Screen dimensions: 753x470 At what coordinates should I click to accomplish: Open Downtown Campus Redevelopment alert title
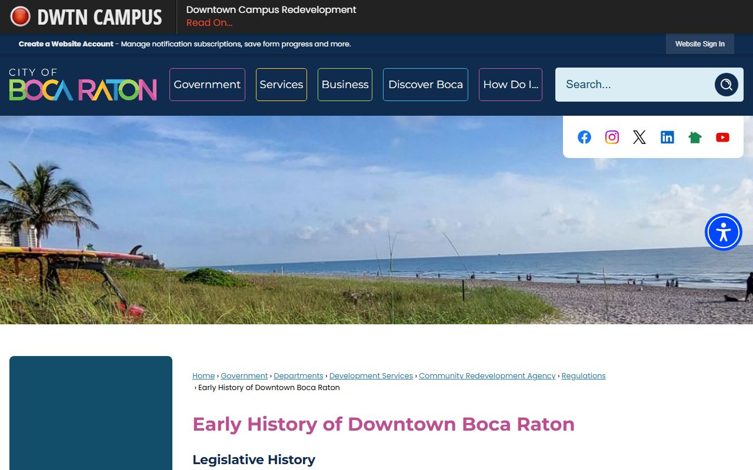pyautogui.click(x=271, y=10)
